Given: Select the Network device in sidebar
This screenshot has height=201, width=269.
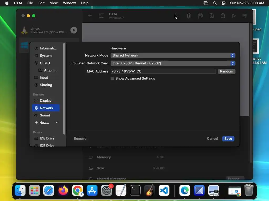Looking at the screenshot, I should pos(46,108).
